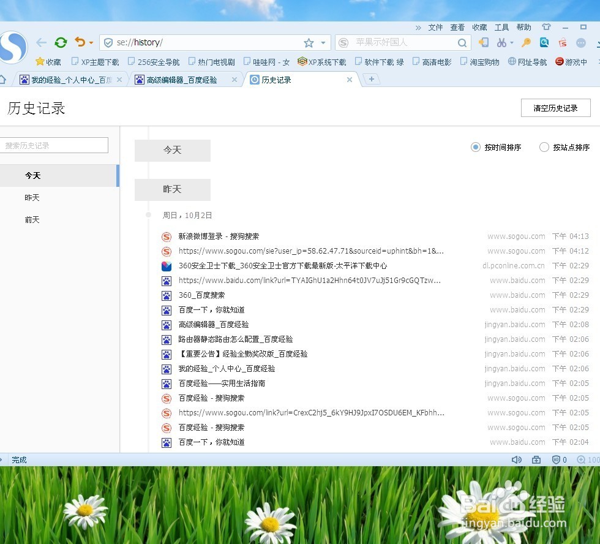Close the 历史记录 tab
The image size is (600, 544).
(350, 80)
